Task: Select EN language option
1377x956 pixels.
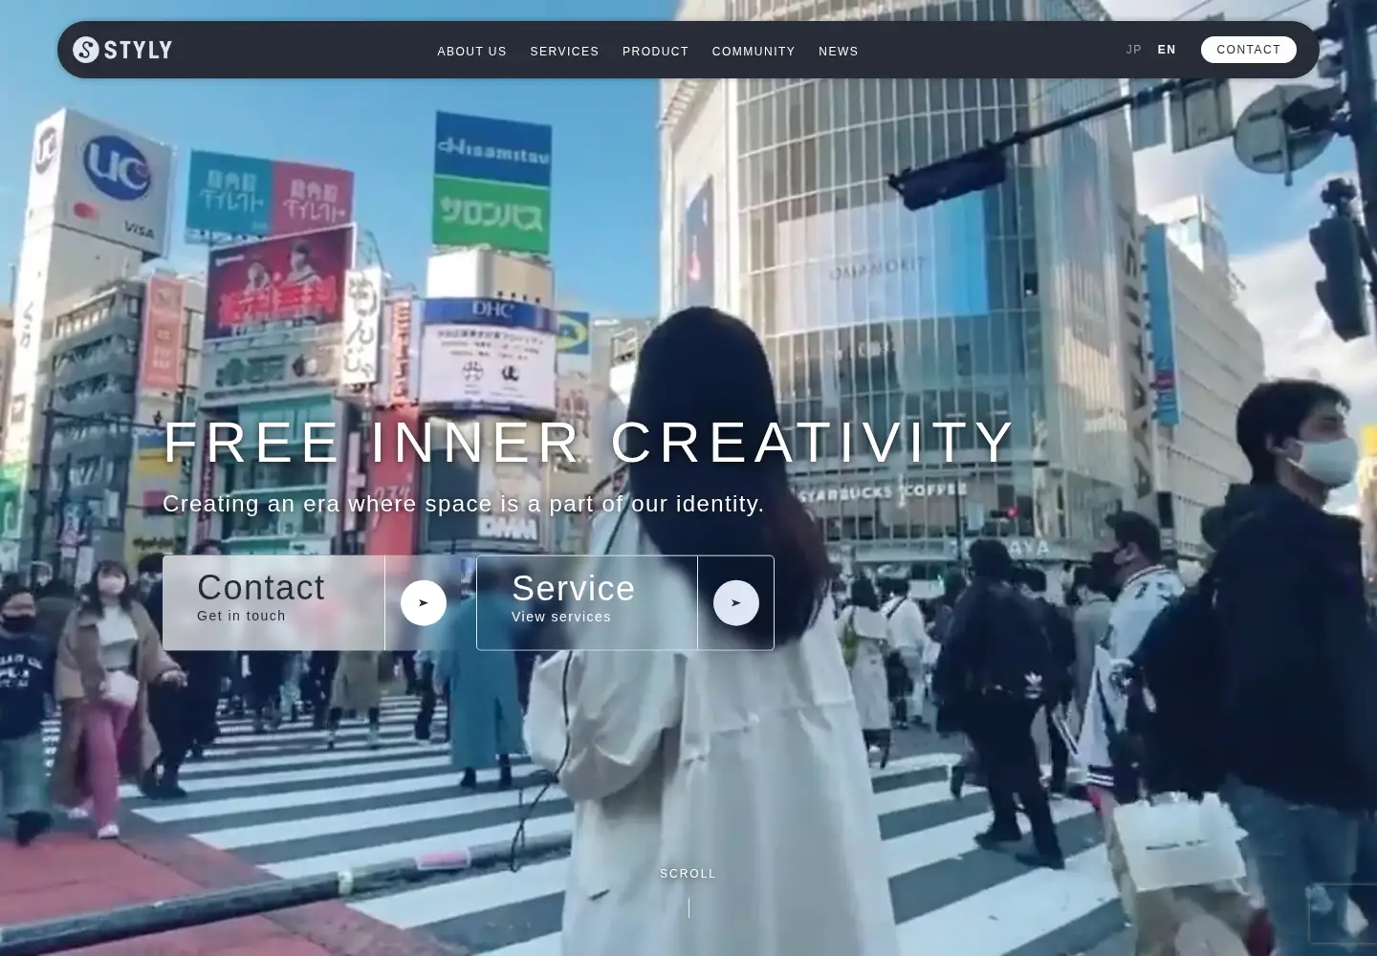Action: point(1167,50)
